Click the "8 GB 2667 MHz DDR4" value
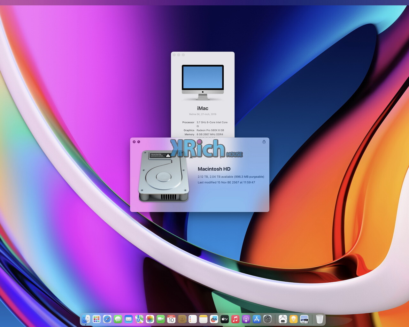This screenshot has height=327, width=409. pyautogui.click(x=210, y=134)
